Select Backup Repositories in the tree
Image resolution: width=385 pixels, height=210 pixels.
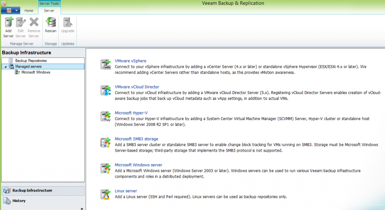[x=31, y=61]
